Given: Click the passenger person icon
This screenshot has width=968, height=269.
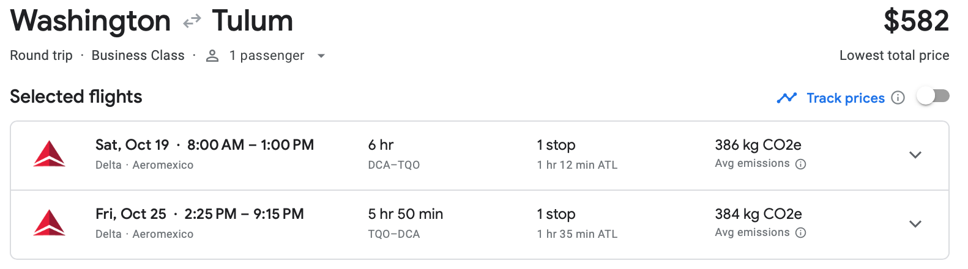Looking at the screenshot, I should pyautogui.click(x=212, y=56).
